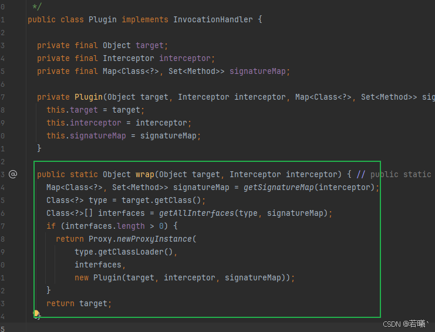Click the Proxy class name in return statement
435x332 pixels.
pyautogui.click(x=100, y=239)
